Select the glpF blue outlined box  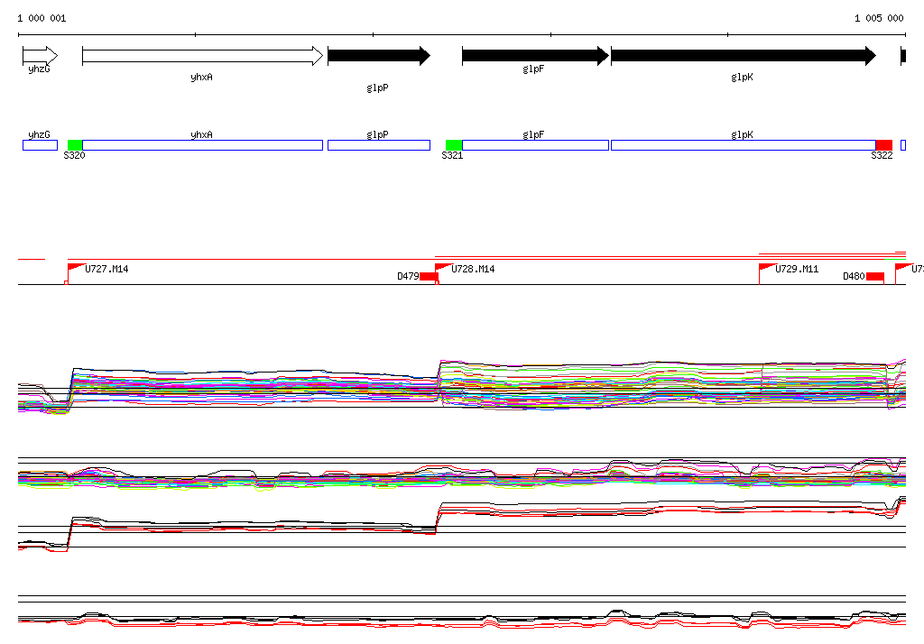click(x=535, y=145)
